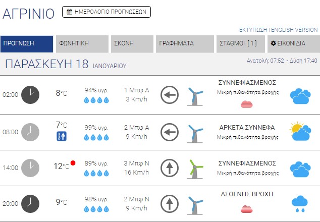The height and width of the screenshot is (222, 320).
Task: Click the ΕΚΤΥΠΩΣΗ print link
Action: pos(253,30)
